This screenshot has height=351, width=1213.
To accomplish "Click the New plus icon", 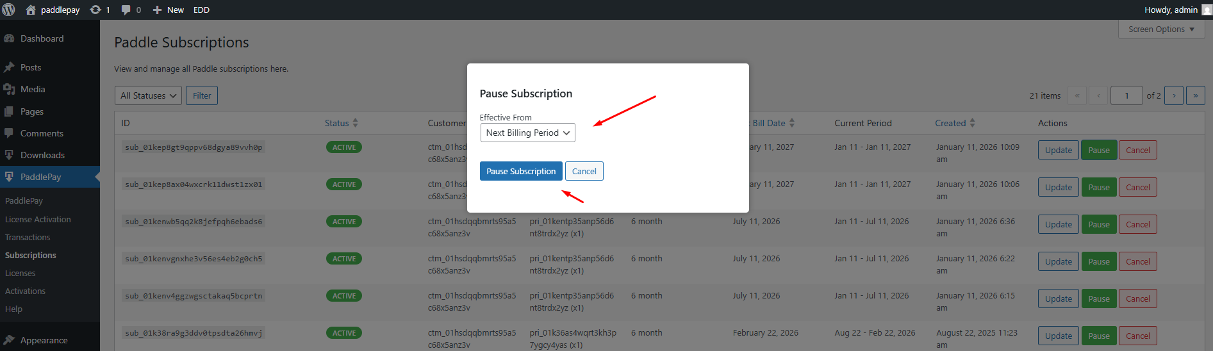I will [x=157, y=10].
